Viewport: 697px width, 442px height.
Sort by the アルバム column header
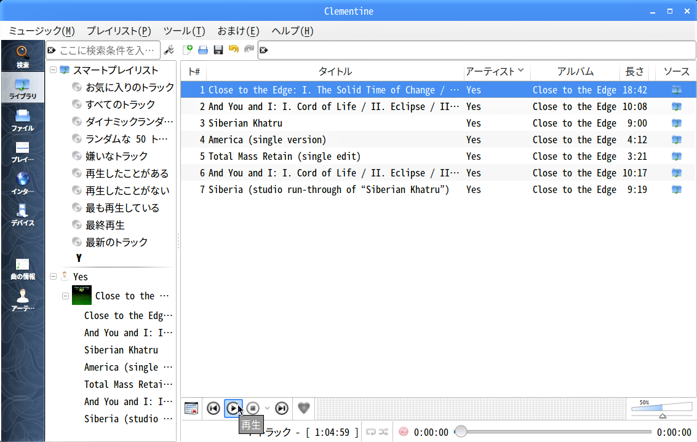point(575,71)
